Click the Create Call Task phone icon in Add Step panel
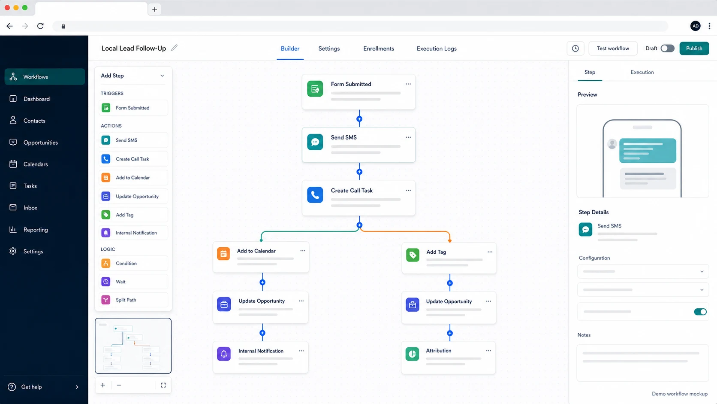This screenshot has height=404, width=717. point(106,159)
